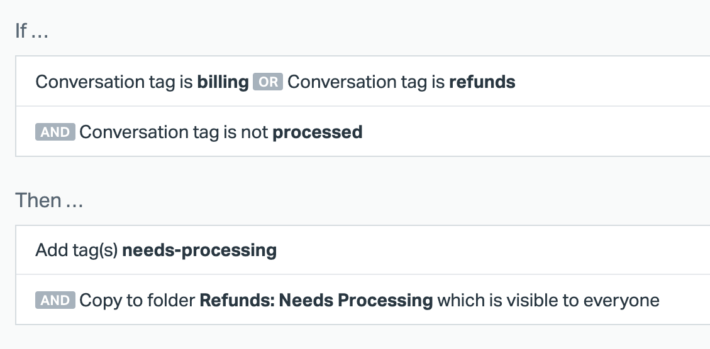Click 'Conversation tag is' text before billing

[114, 82]
